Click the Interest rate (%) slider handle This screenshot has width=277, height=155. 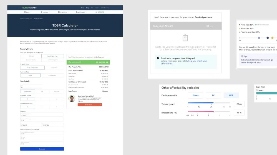coord(214,111)
